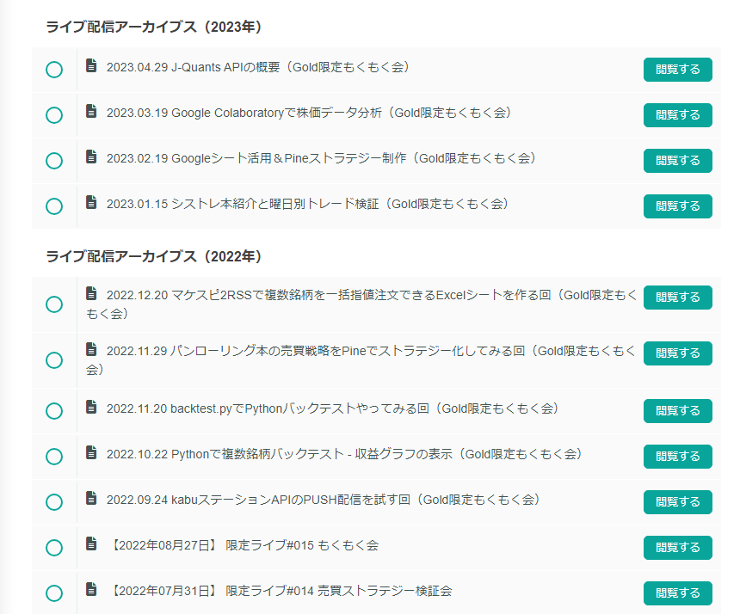The width and height of the screenshot is (740, 614).
Task: Click document icon for Google Colaboratory lesson
Action: point(91,111)
